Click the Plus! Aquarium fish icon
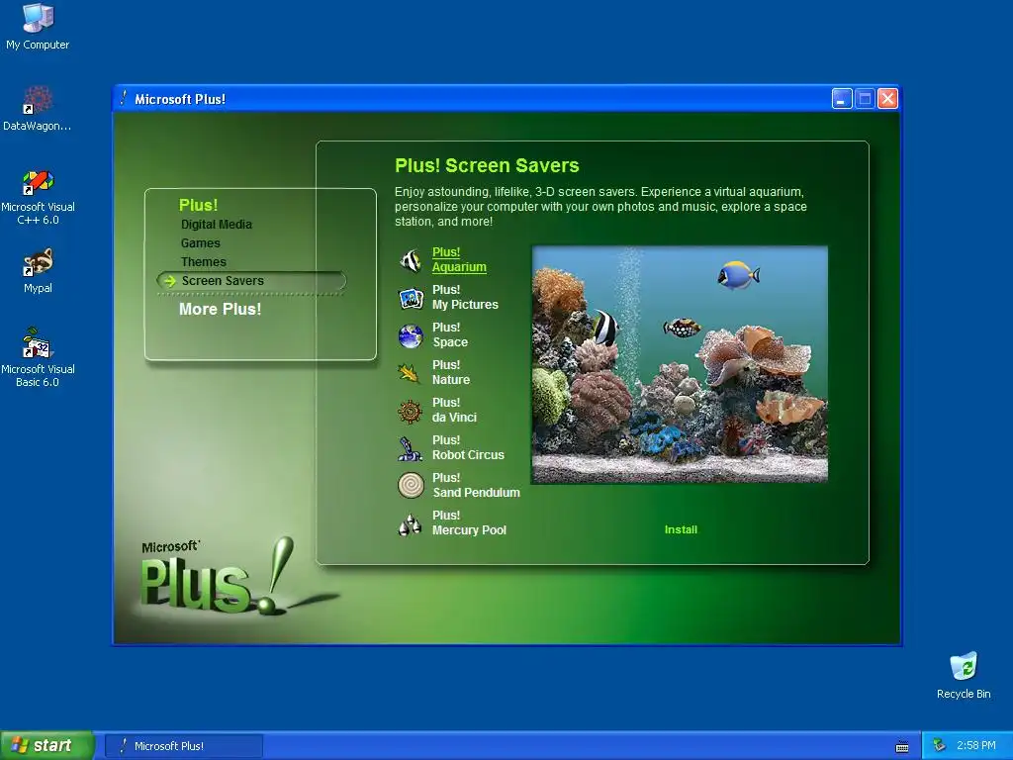Screen dimensions: 1013x760 click(x=411, y=260)
